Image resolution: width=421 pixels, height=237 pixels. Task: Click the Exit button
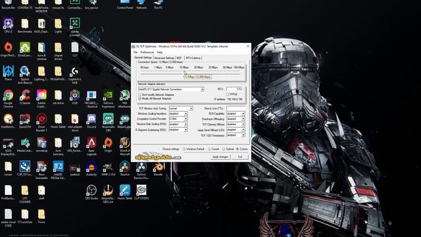[x=240, y=157]
